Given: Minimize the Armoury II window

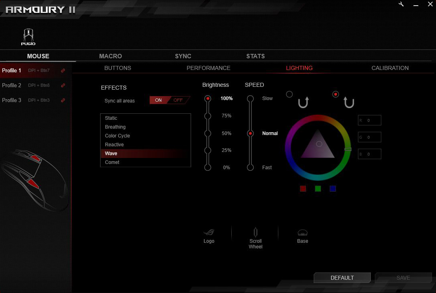Looking at the screenshot, I should 416,4.
